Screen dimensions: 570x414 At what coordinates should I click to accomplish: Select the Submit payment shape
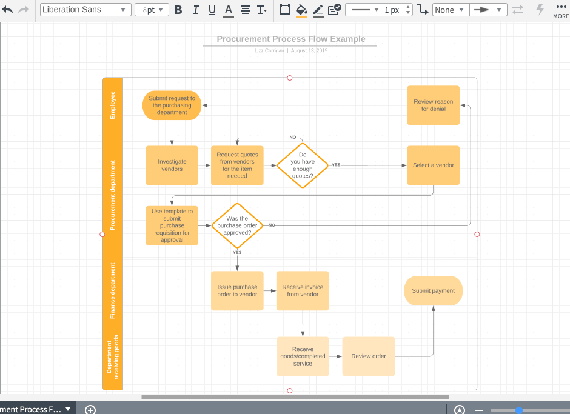(433, 290)
